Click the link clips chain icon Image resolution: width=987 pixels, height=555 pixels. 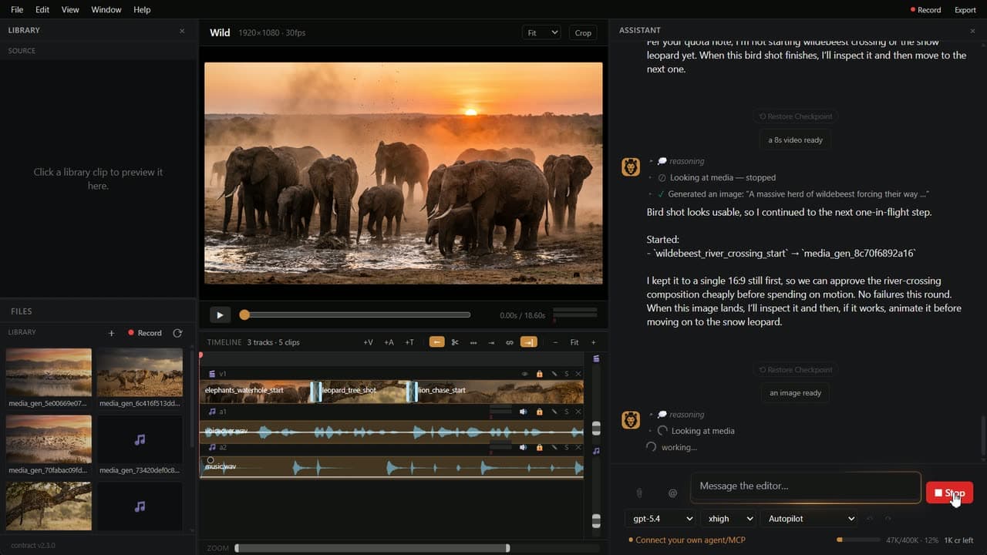click(x=510, y=342)
